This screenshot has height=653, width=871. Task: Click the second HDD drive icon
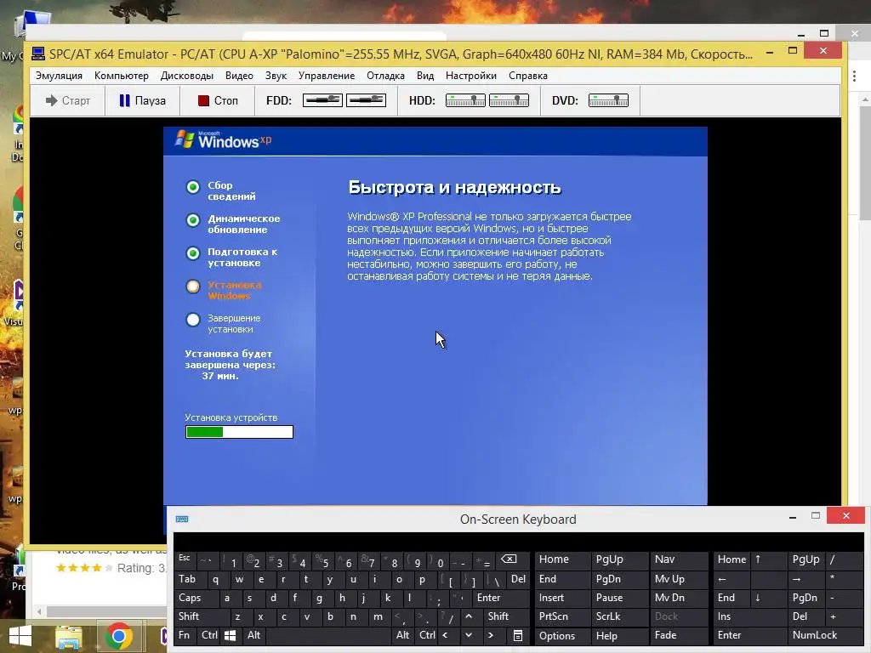pos(509,100)
